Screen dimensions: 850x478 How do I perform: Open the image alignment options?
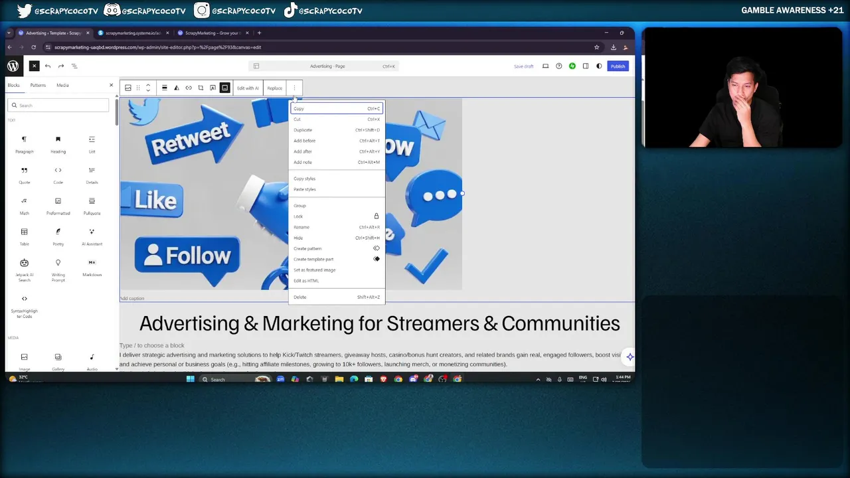click(x=165, y=88)
